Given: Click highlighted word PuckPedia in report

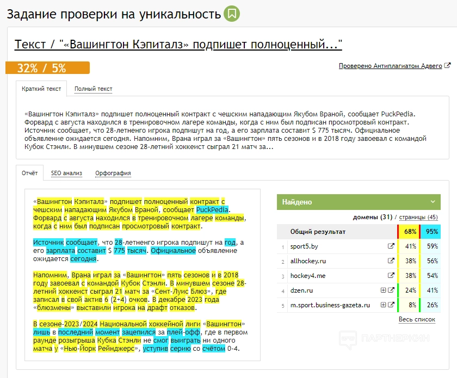Looking at the screenshot, I should pos(212,209).
